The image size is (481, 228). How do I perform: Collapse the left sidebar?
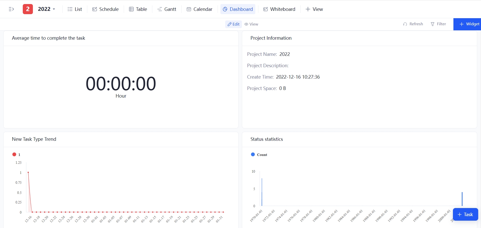click(11, 9)
